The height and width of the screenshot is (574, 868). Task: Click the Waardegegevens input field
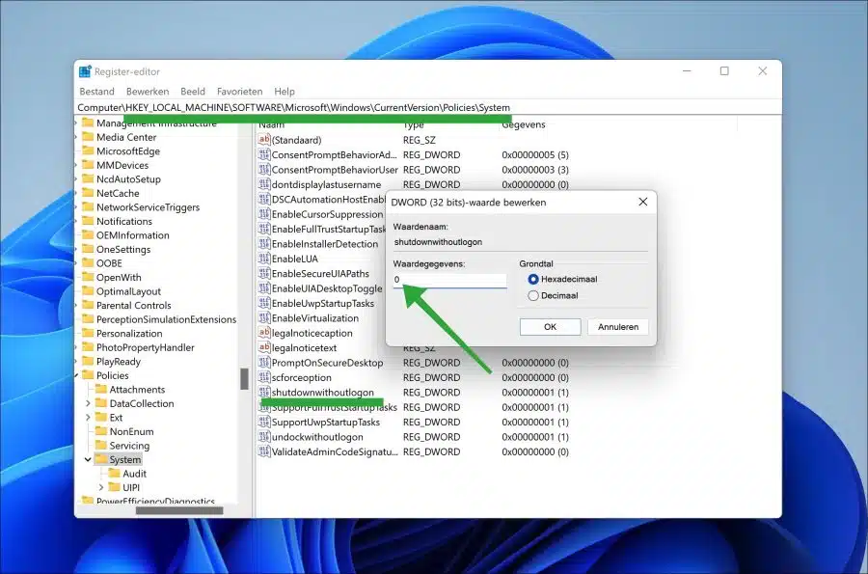449,280
